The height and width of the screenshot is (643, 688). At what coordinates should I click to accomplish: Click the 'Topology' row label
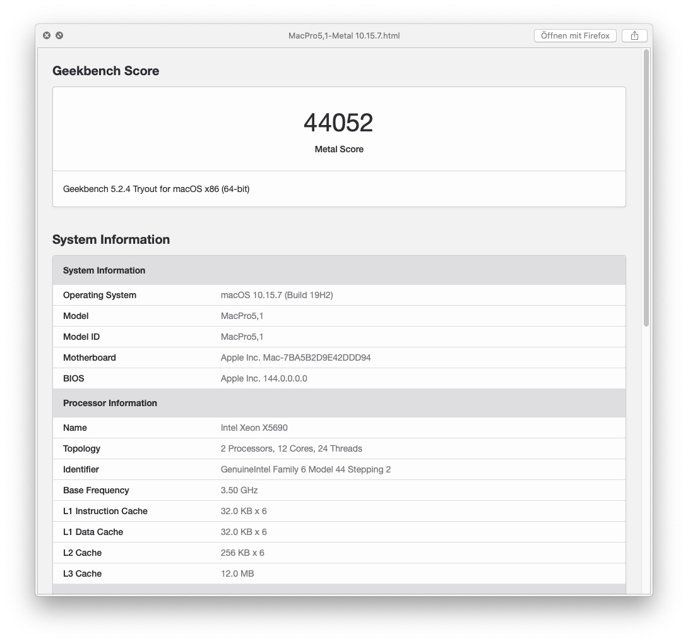(81, 448)
